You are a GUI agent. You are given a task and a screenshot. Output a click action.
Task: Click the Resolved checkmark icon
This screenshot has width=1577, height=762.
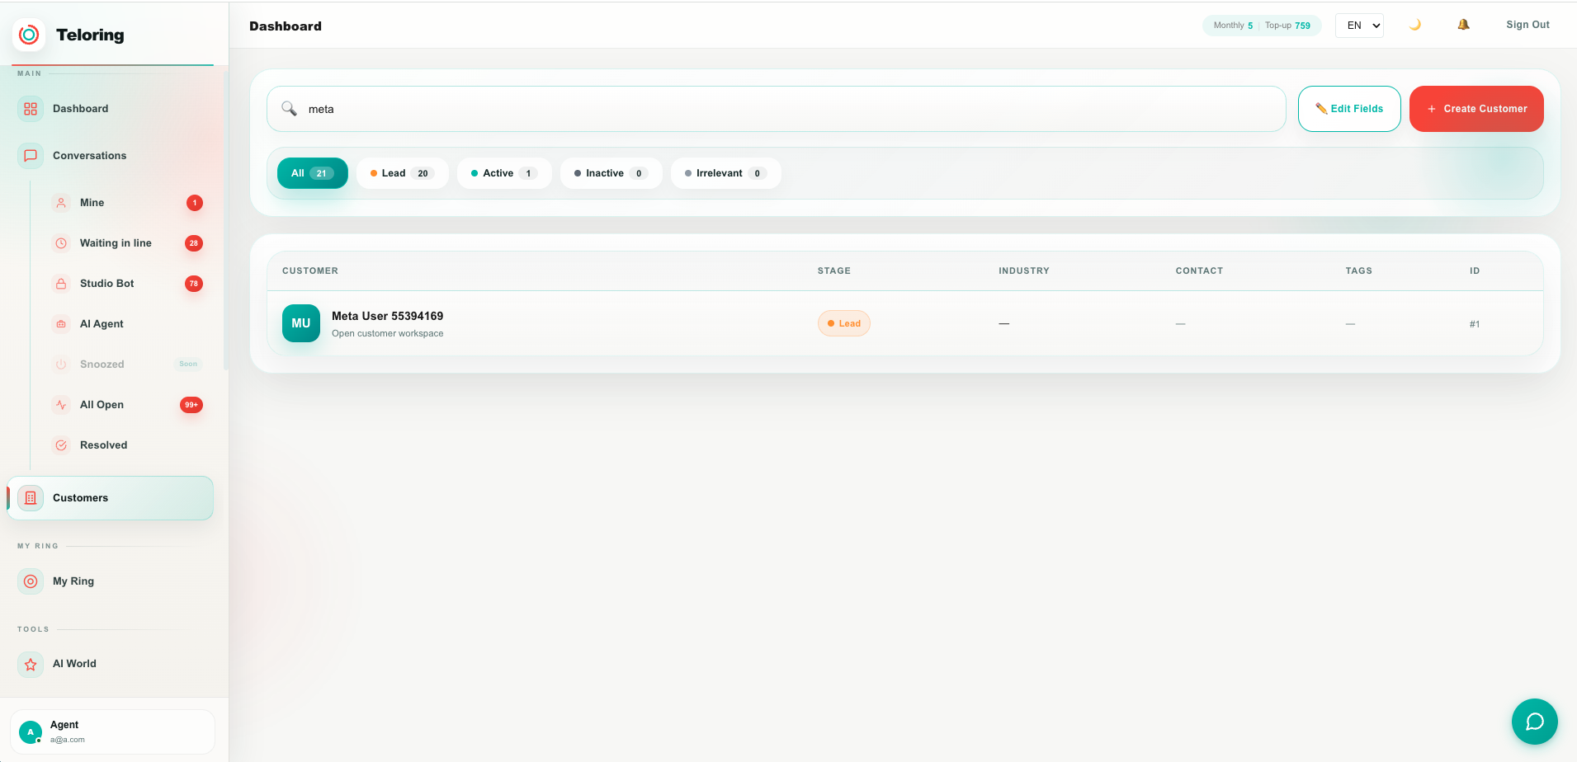tap(61, 445)
